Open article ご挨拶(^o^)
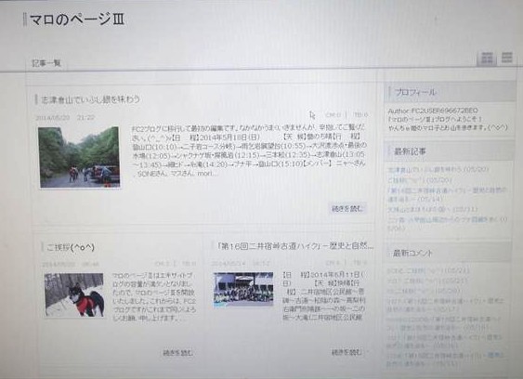Screen dimensions: 523x379 coord(71,247)
